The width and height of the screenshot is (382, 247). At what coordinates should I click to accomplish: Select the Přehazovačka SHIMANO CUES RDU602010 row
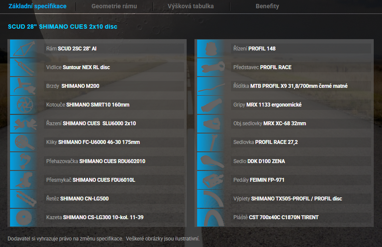(x=114, y=161)
